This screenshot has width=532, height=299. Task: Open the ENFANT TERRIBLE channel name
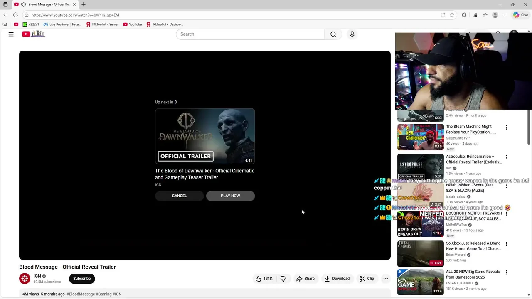click(460, 283)
